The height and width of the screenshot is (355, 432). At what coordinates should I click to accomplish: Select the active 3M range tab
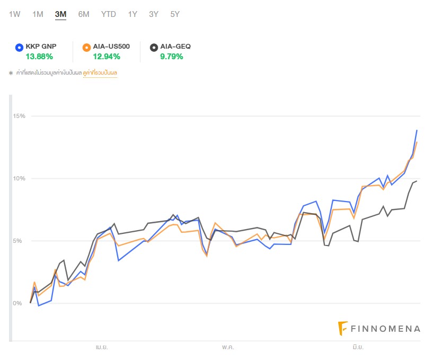coord(60,14)
